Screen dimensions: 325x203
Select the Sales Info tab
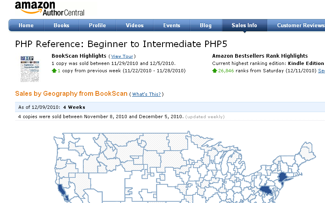coord(245,25)
